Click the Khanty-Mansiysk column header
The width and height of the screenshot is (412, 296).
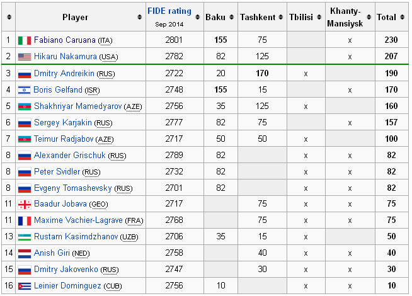[x=349, y=18]
